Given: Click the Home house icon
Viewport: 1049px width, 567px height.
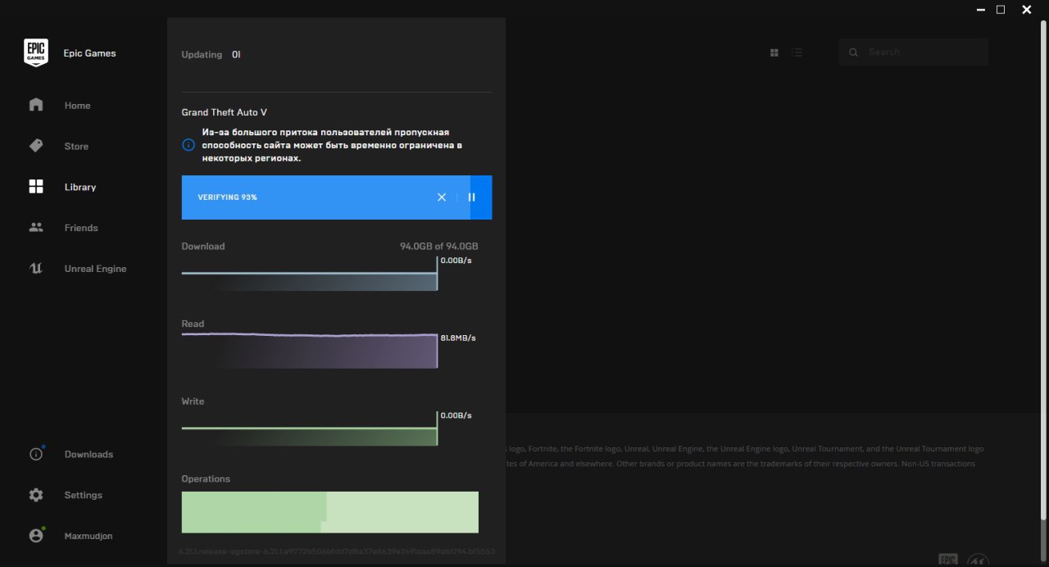Looking at the screenshot, I should pos(35,105).
